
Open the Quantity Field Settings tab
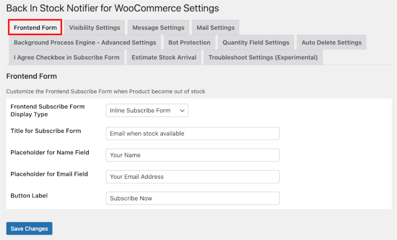pos(256,42)
